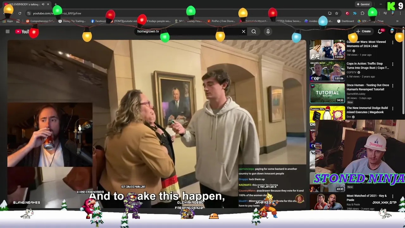Open the 'GFX - Google Drive' bookmark
The height and width of the screenshot is (228, 405).
click(371, 21)
